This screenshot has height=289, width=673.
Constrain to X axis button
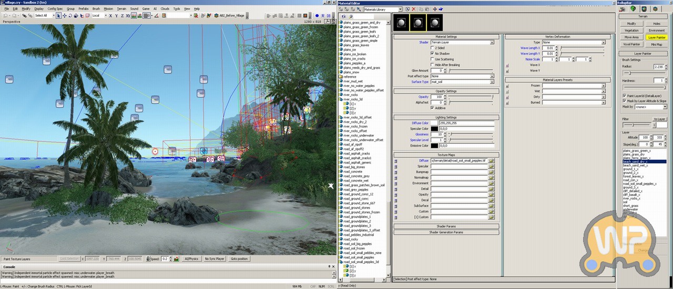(110, 16)
